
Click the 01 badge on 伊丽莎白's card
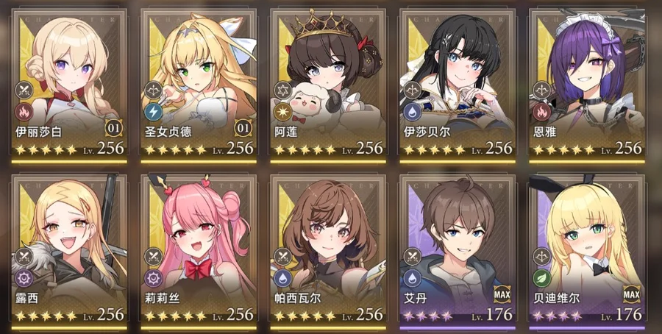tap(113, 128)
